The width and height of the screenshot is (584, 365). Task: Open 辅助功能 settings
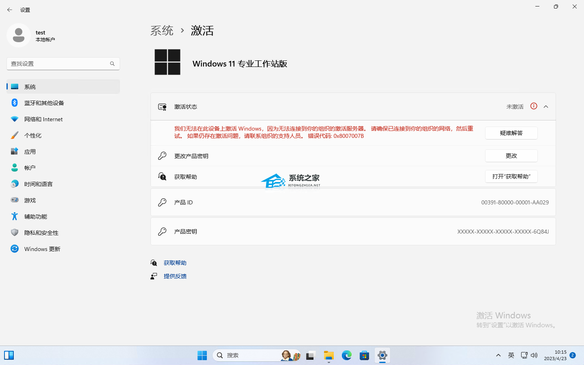pos(63,216)
